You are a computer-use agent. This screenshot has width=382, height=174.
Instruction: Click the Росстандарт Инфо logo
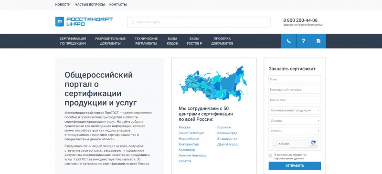click(x=84, y=21)
